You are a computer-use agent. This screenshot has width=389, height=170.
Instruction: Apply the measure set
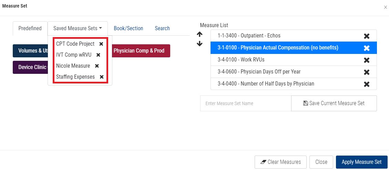click(361, 162)
